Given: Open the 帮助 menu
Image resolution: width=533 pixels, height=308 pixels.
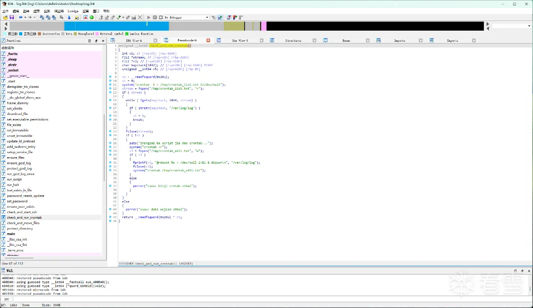Looking at the screenshot, I should click(x=107, y=11).
